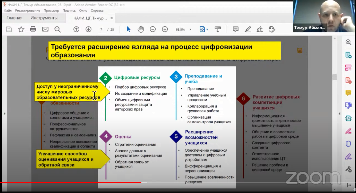Expand the fit page options dropdown
The width and height of the screenshot is (356, 193).
[207, 29]
